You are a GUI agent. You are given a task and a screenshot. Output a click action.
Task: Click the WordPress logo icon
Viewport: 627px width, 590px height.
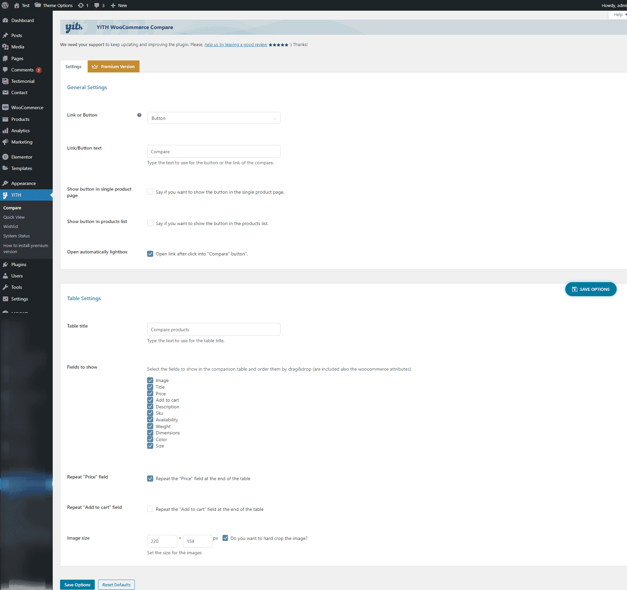click(x=5, y=5)
